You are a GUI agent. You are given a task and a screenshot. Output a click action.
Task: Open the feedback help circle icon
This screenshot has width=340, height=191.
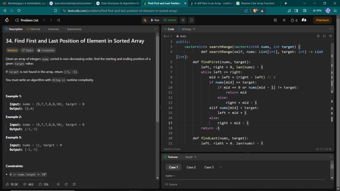(x=74, y=184)
